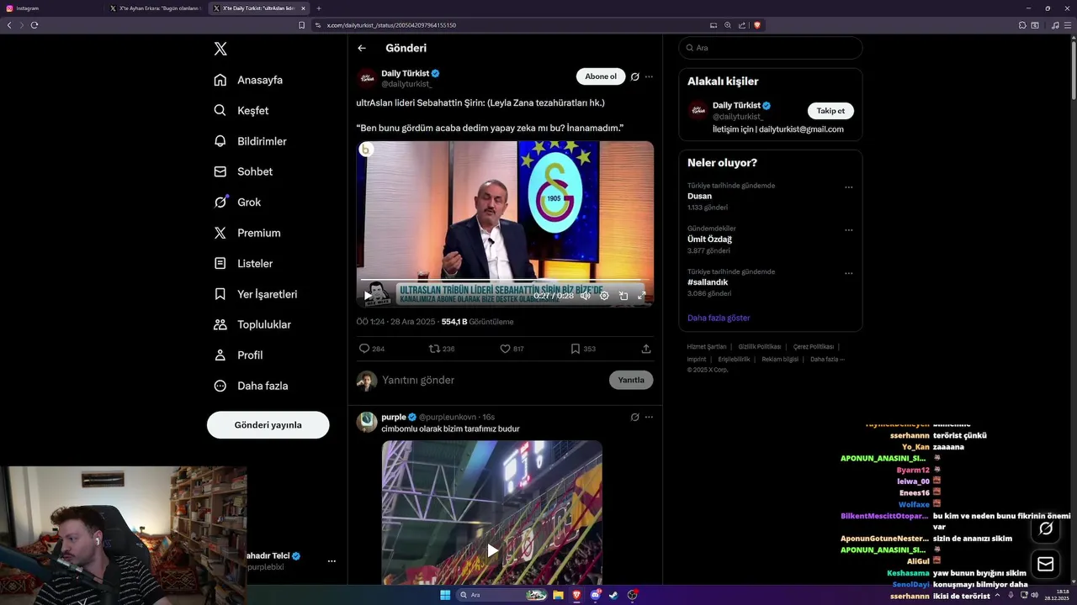Viewport: 1077px width, 605px height.
Task: Open more options on Daily Türkist post
Action: point(649,76)
